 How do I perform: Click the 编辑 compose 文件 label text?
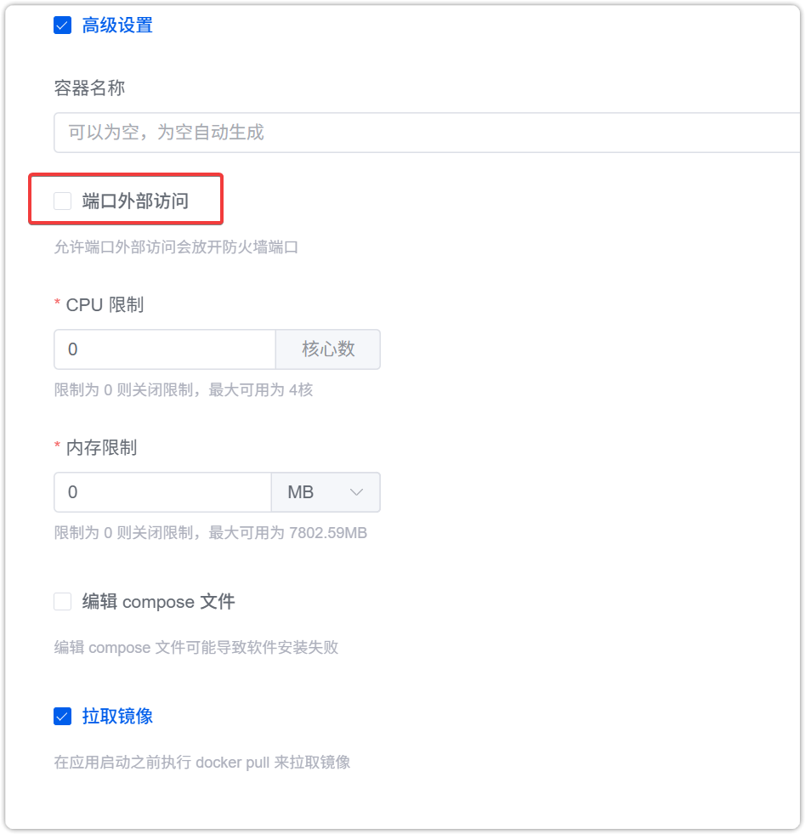(158, 602)
